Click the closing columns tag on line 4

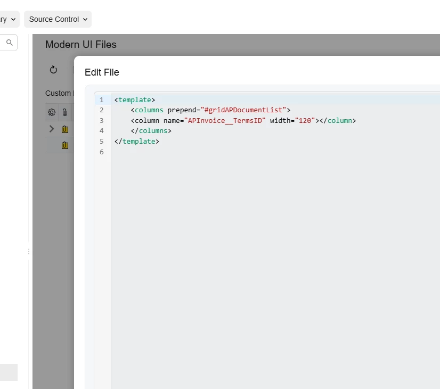point(151,130)
